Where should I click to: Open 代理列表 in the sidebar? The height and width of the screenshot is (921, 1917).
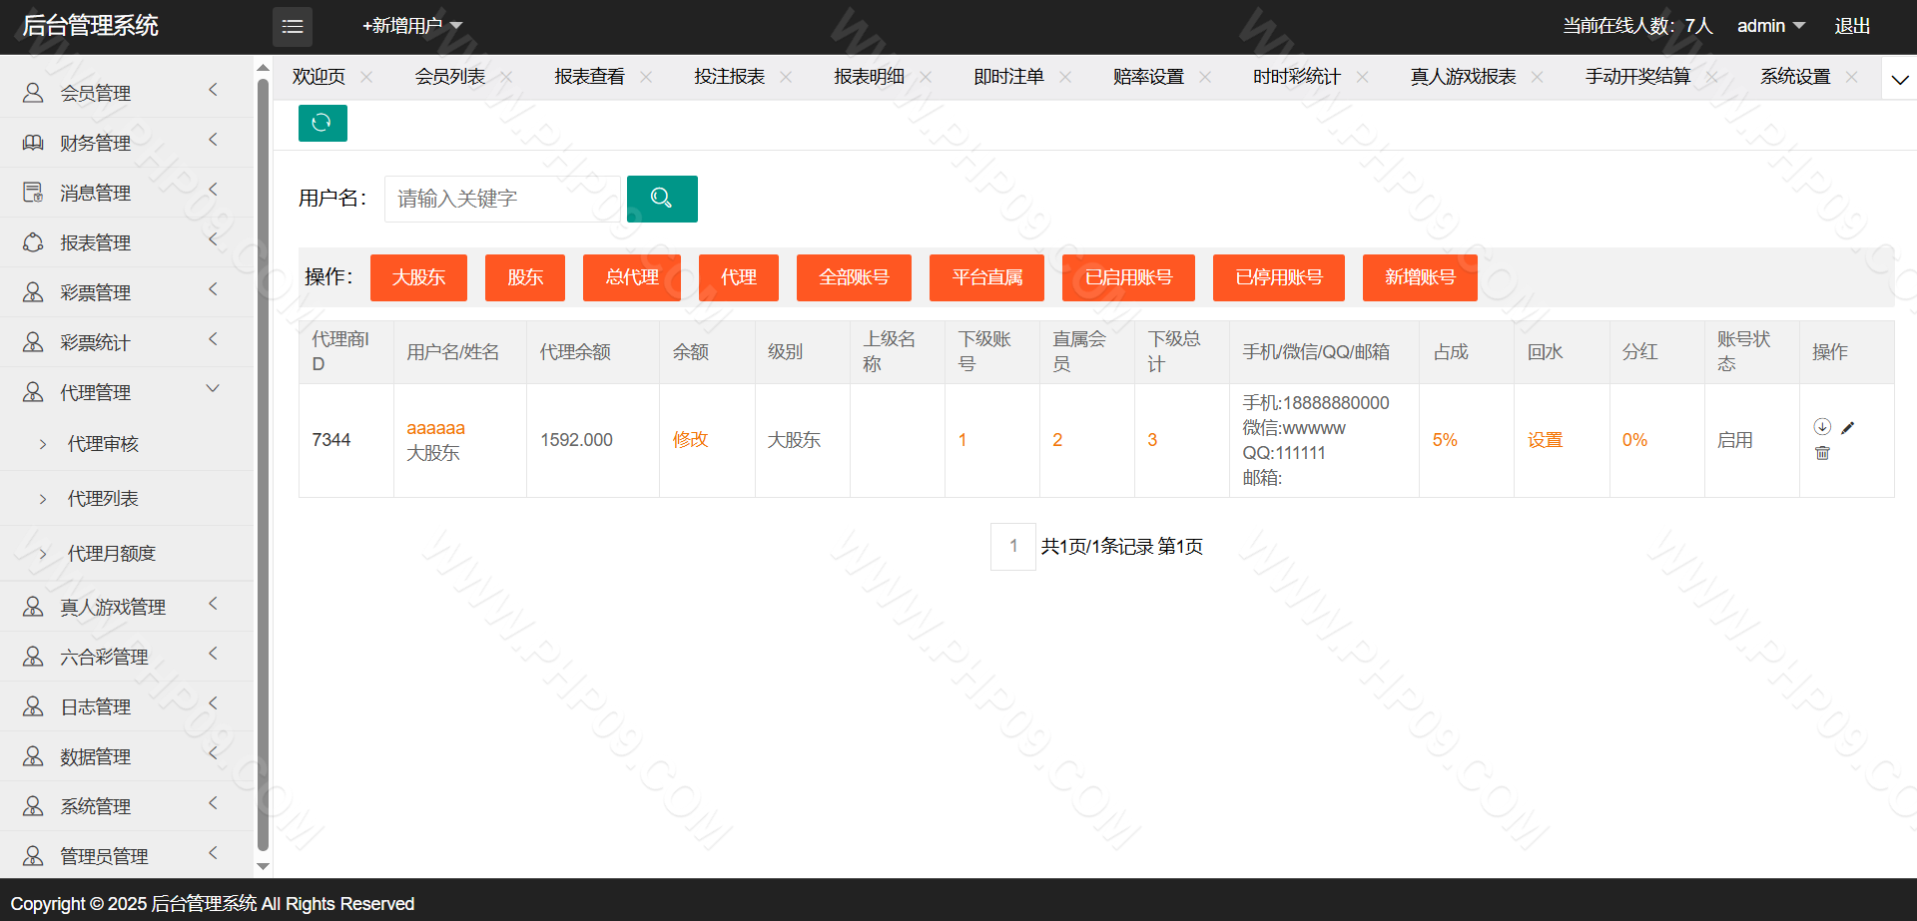(103, 498)
